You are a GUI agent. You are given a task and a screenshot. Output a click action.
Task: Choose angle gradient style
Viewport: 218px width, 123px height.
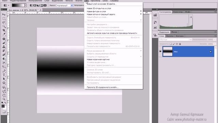tap(38, 5)
